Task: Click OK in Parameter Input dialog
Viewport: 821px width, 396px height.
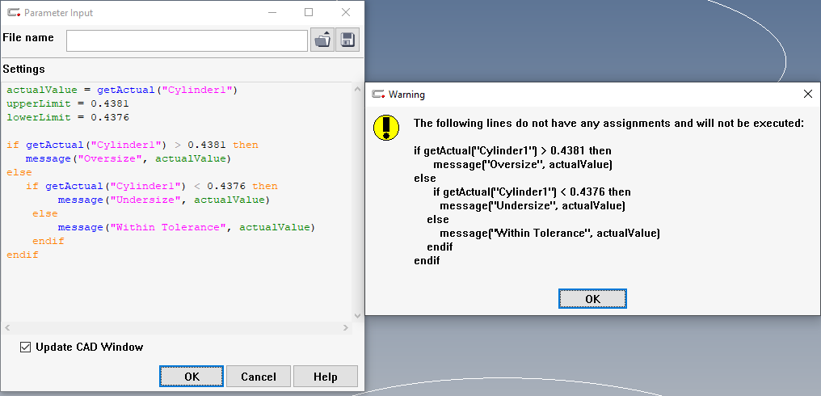Action: (192, 377)
